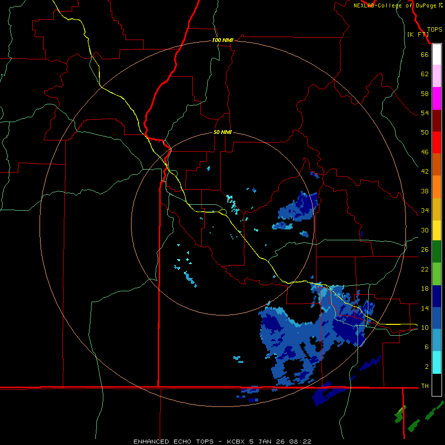Viewport: 445px width, 445px height.
Task: Click the 'NEXLAB-College of DuPage' text
Action: coord(396,5)
